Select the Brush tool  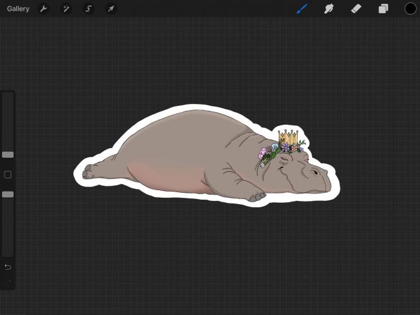(302, 9)
